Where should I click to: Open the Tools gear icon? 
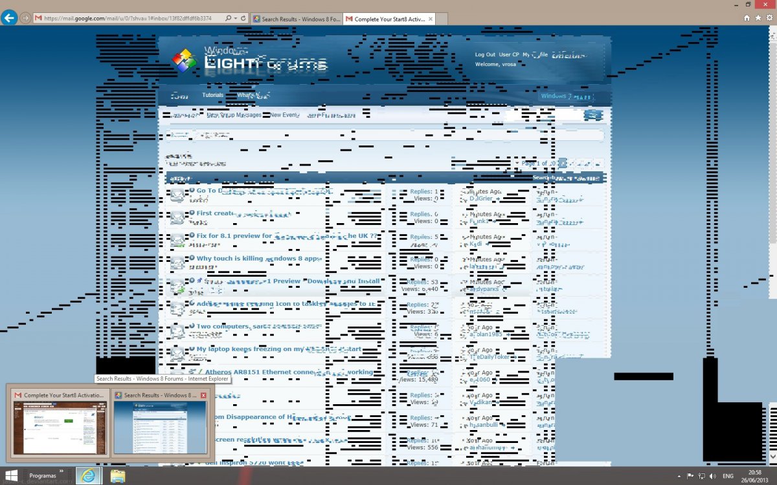click(769, 18)
